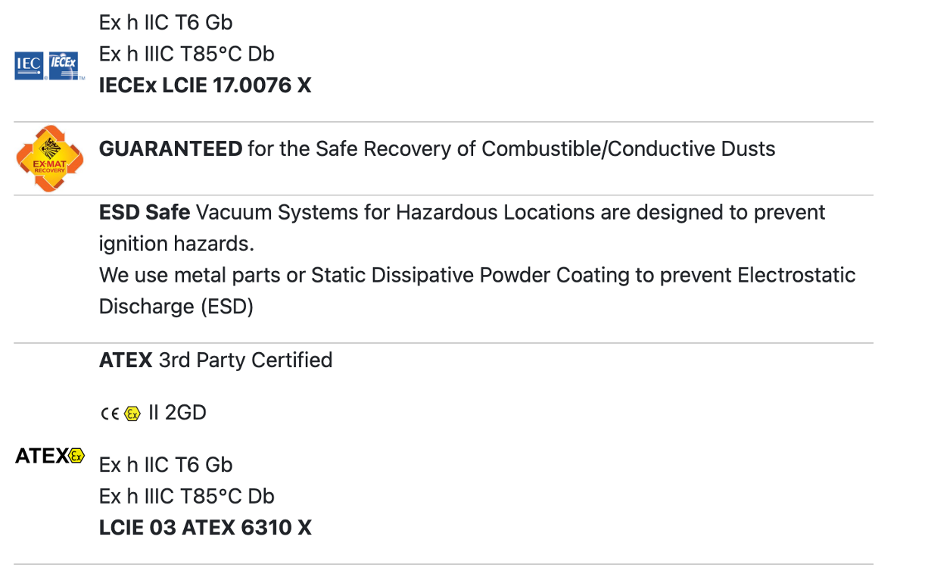This screenshot has width=928, height=580.
Task: Click Ex h IIC T6 Gb in IECEx section
Action: click(x=166, y=22)
